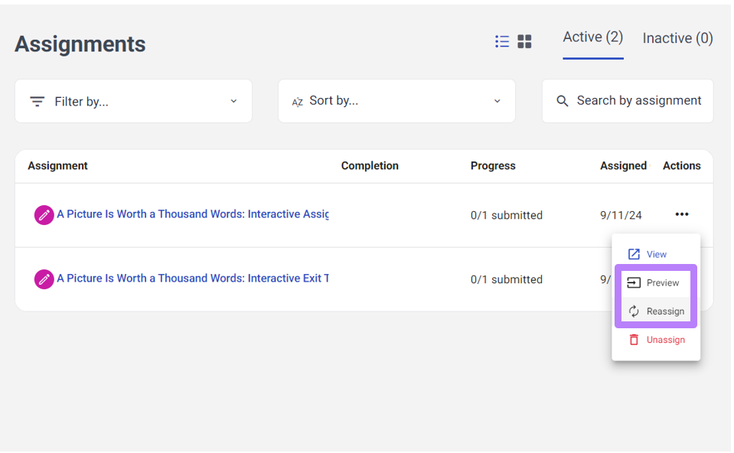Viewport: 734px width, 453px height.
Task: Click pencil icon of Interactive Assignment row
Action: point(44,215)
